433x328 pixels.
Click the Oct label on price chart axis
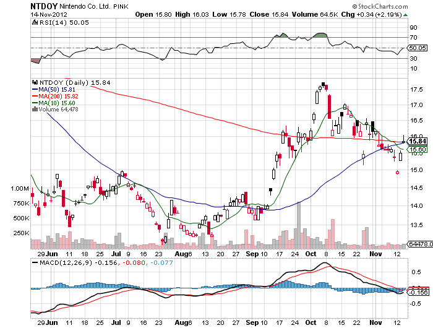311,254
